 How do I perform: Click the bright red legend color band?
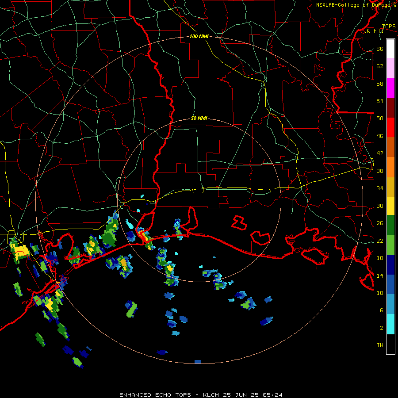[390, 127]
